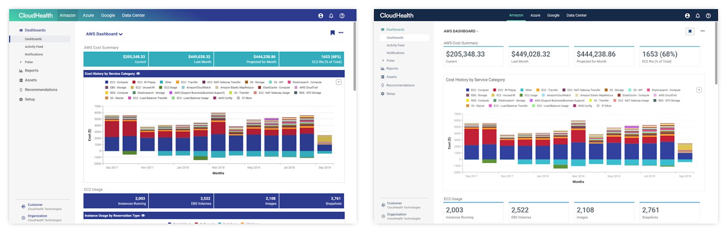Toggle EC2 - RI Prepay legend in blue-header window
The width and height of the screenshot is (728, 234).
tap(144, 82)
